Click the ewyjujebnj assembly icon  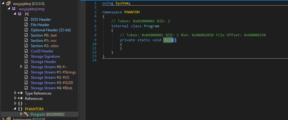pyautogui.click(x=8, y=3)
